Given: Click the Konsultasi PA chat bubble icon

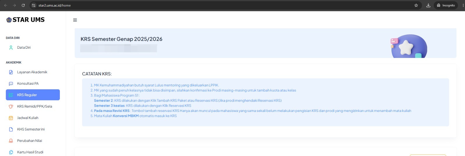Looking at the screenshot, I should pyautogui.click(x=11, y=84).
